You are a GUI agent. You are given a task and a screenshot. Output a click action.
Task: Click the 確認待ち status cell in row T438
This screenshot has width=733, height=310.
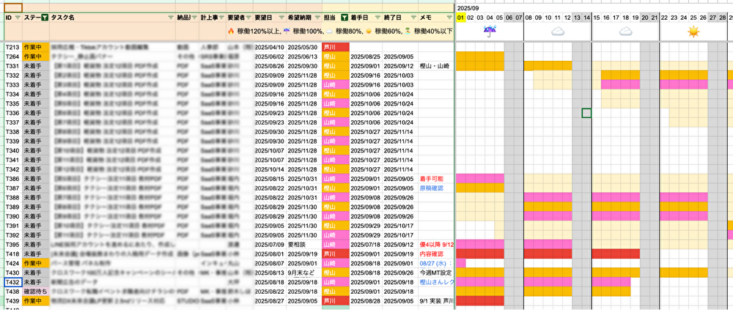36,291
